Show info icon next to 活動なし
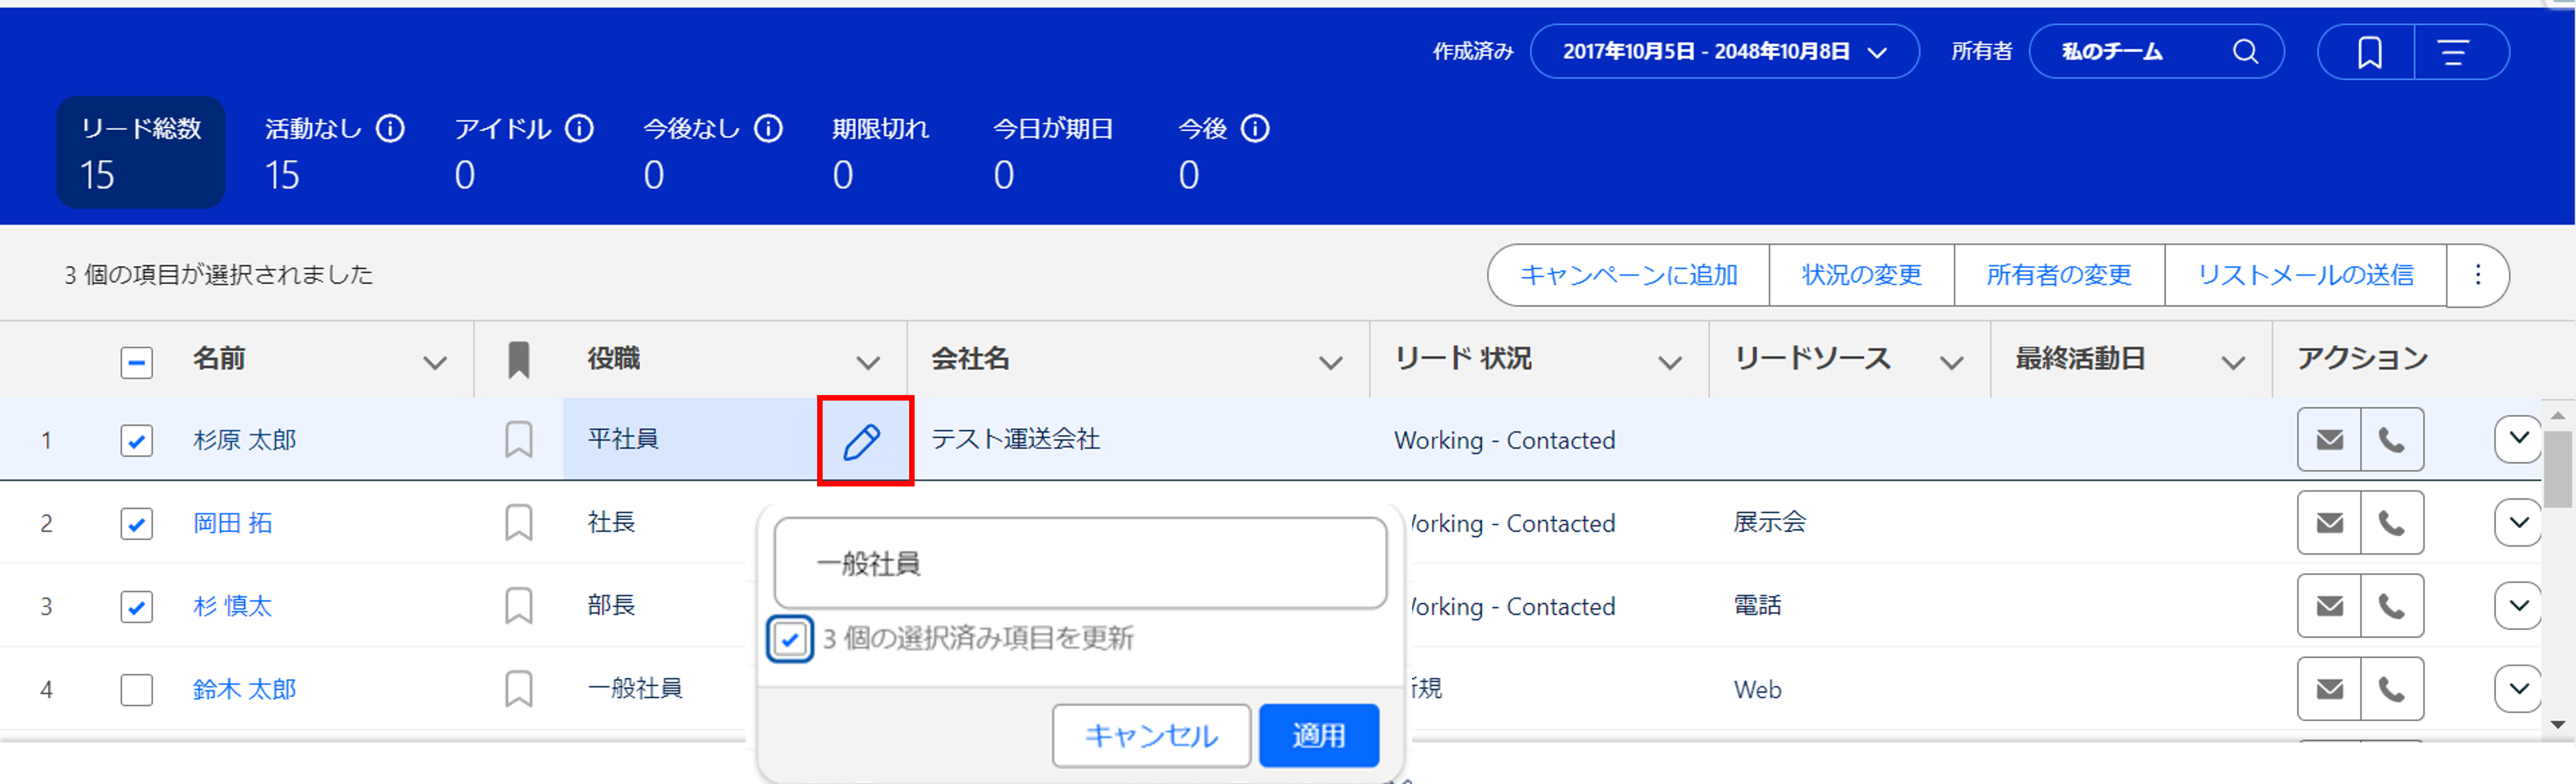Viewport: 2576px width, 784px height. (390, 129)
